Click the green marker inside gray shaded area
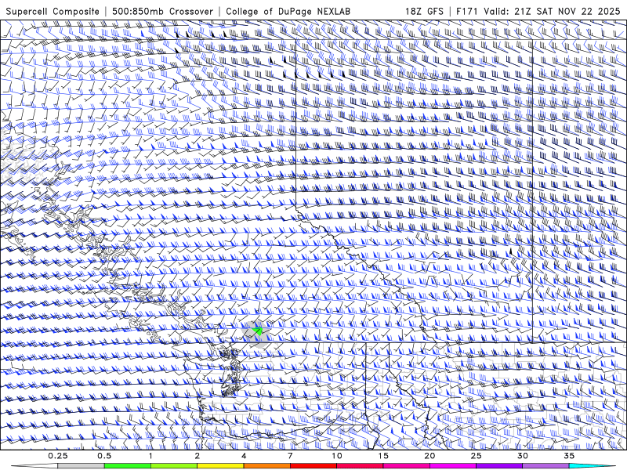 click(258, 331)
